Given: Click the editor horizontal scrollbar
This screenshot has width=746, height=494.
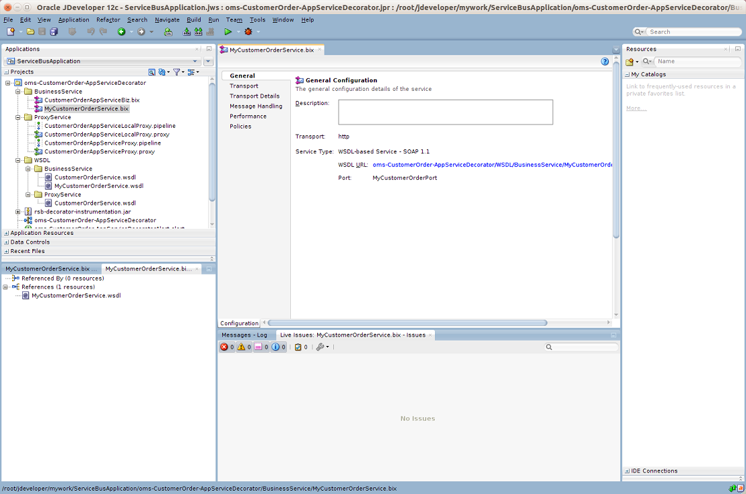Looking at the screenshot, I should tap(407, 323).
